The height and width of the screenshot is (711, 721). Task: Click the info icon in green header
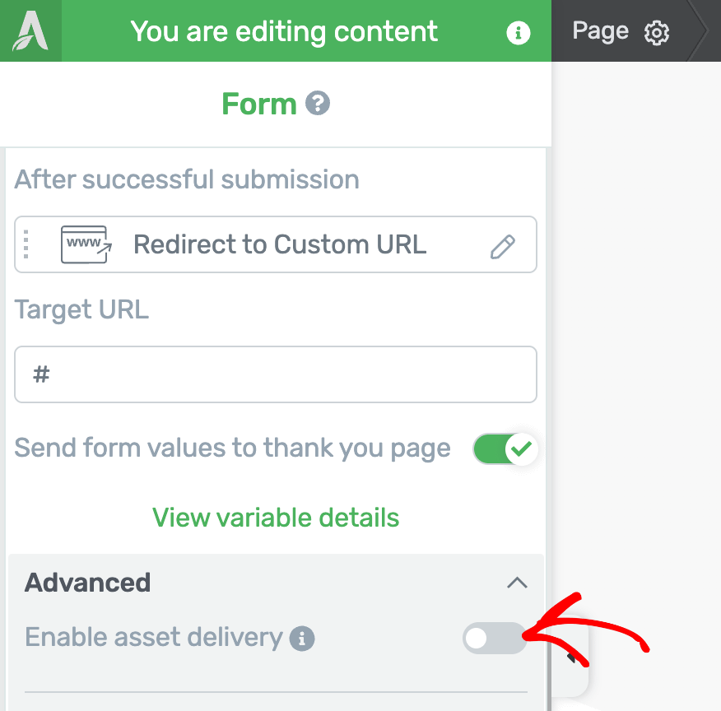[x=518, y=32]
